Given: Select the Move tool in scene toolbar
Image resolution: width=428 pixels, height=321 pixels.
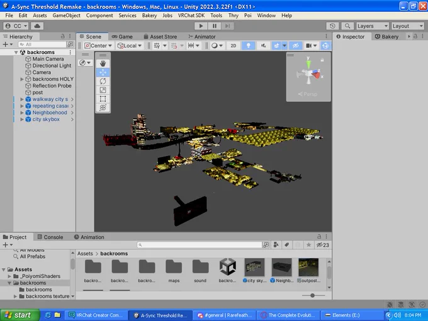Looking at the screenshot, I should pyautogui.click(x=103, y=72).
